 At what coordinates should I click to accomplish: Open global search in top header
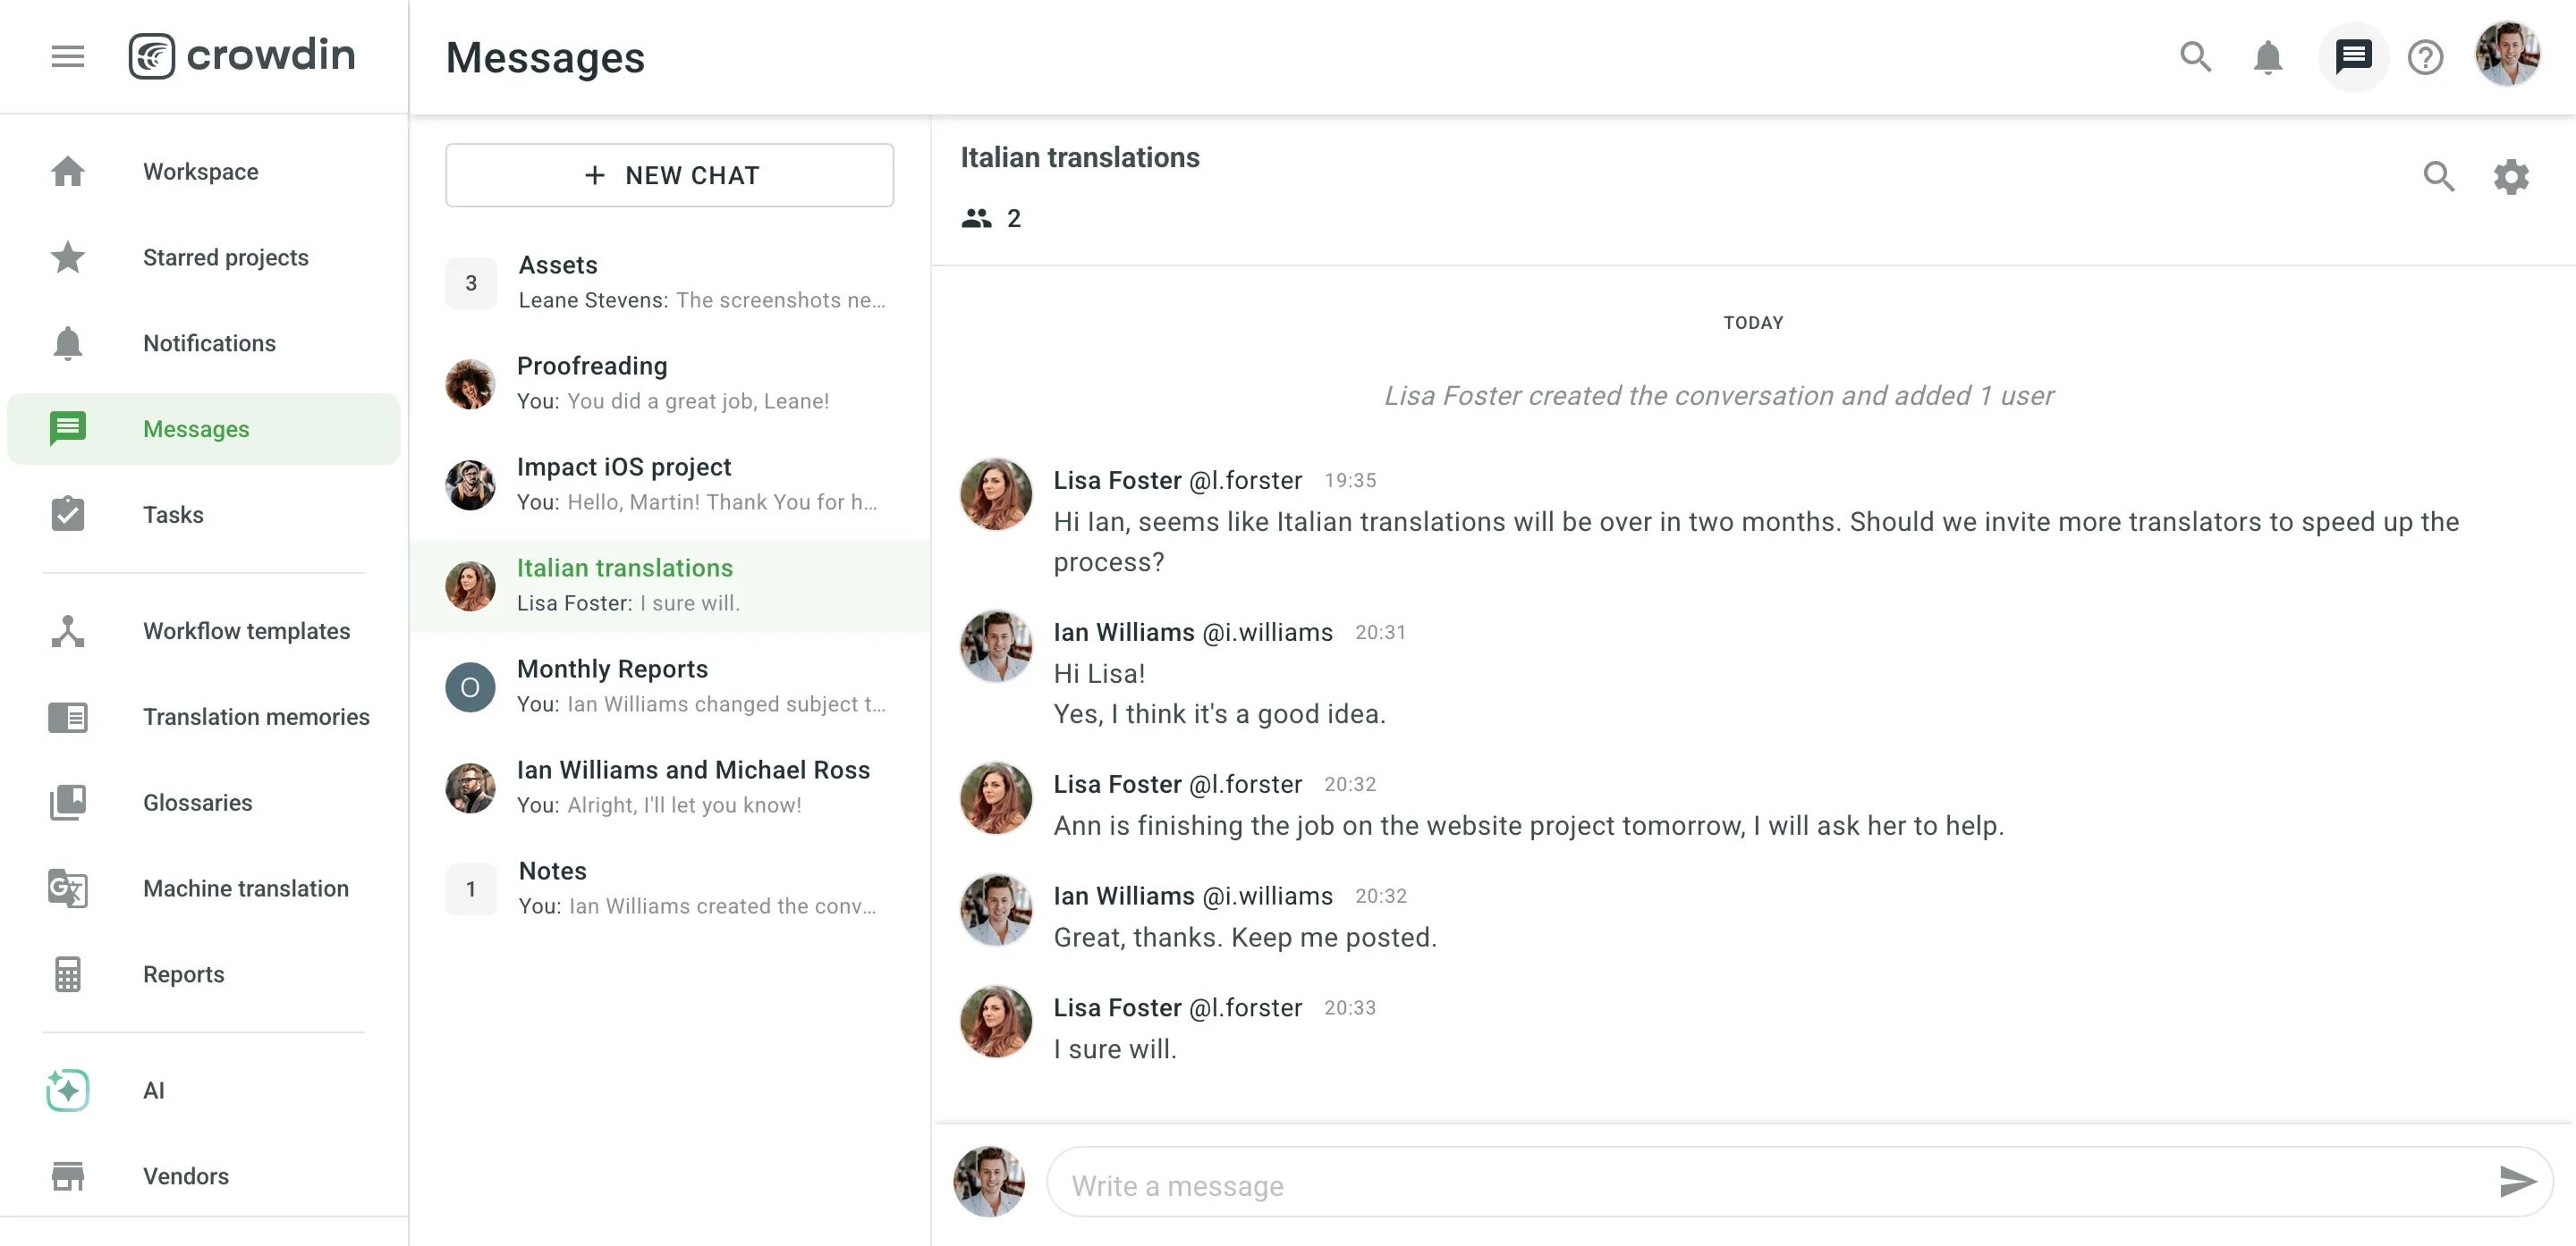click(2195, 57)
